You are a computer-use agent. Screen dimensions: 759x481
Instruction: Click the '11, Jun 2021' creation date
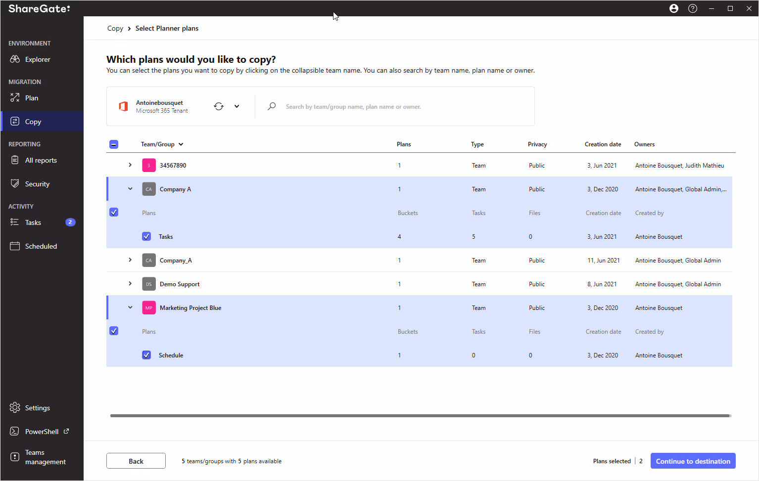click(x=604, y=261)
